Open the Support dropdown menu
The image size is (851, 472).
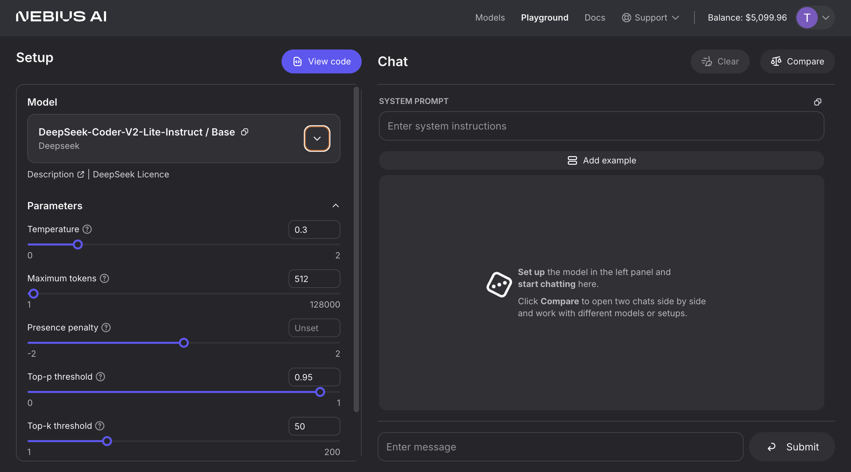click(x=650, y=18)
